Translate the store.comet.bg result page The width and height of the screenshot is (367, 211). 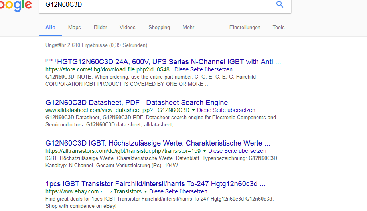coord(203,69)
